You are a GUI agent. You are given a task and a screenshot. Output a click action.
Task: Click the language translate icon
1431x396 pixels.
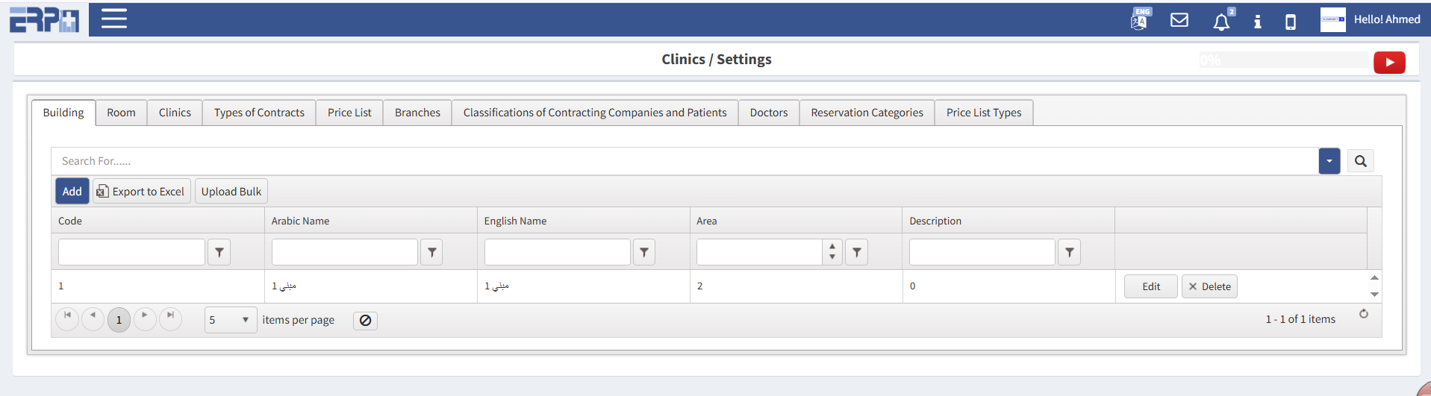(x=1139, y=19)
